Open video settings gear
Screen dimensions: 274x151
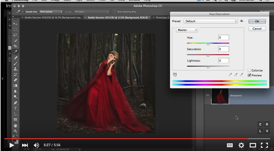(x=241, y=145)
